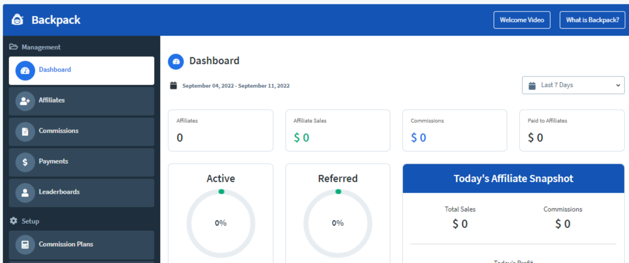This screenshot has height=263, width=629.
Task: Click the Management section label
Action: pos(41,47)
